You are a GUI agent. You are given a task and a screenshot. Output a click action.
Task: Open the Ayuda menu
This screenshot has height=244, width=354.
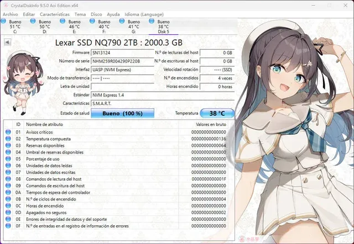click(x=113, y=14)
